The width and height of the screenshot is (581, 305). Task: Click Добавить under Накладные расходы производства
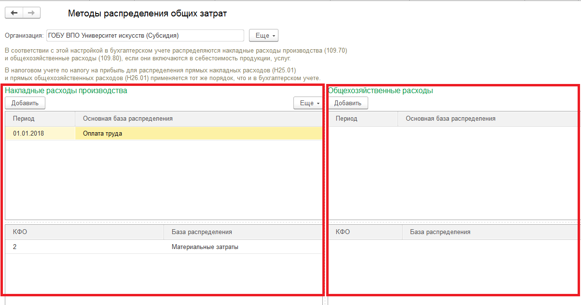[25, 103]
